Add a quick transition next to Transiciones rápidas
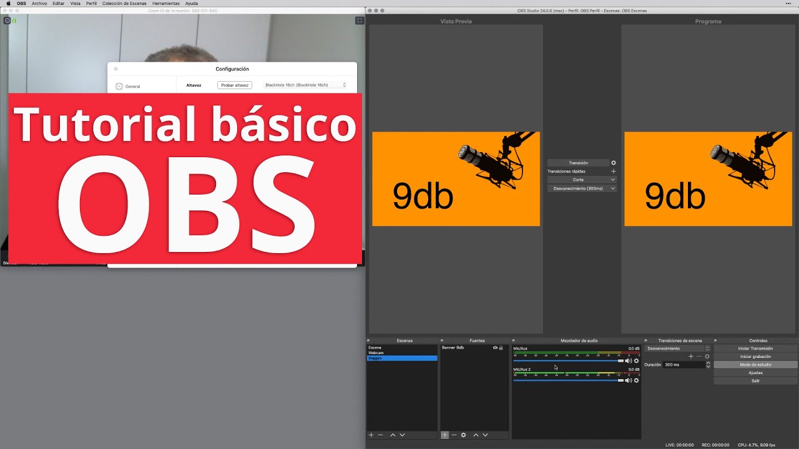Viewport: 799px width, 449px height. click(x=613, y=171)
